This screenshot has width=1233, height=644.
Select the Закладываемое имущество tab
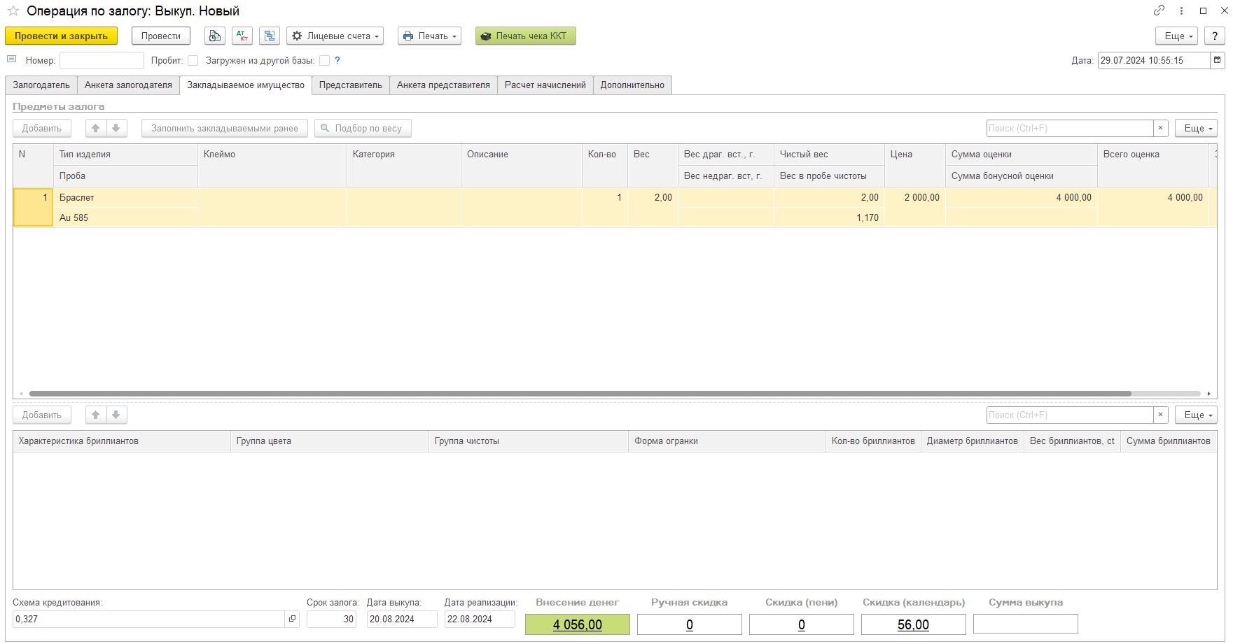click(246, 85)
